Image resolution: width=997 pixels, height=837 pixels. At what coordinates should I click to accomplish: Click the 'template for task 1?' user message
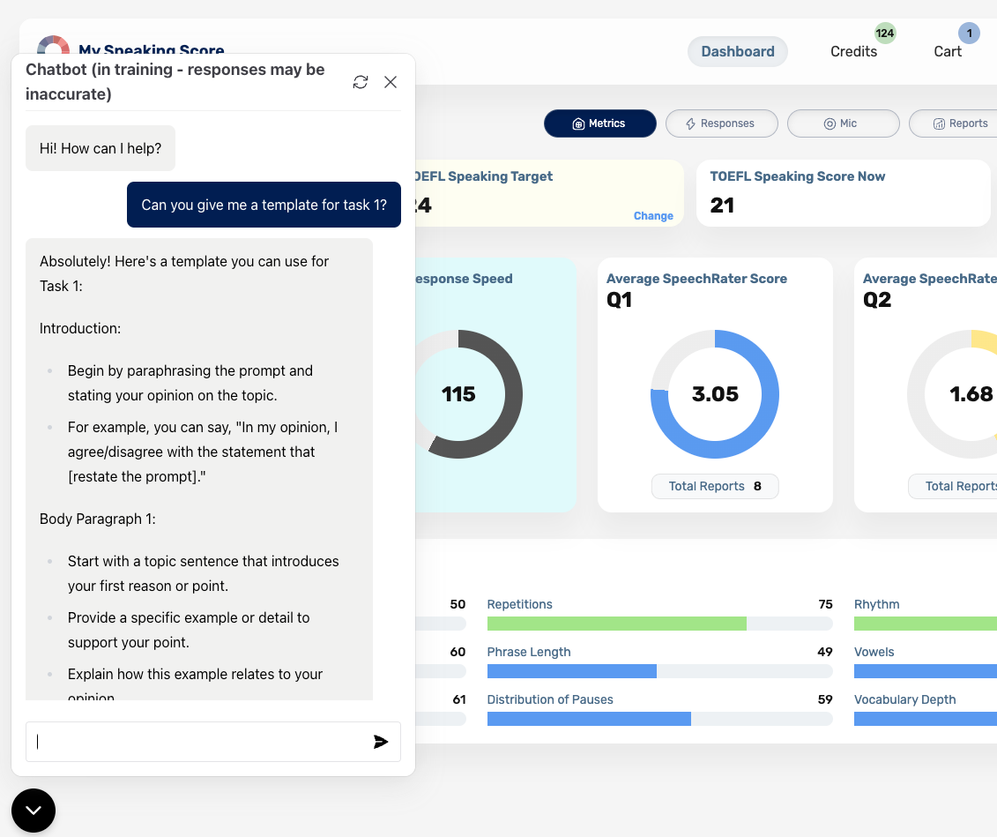coord(264,205)
